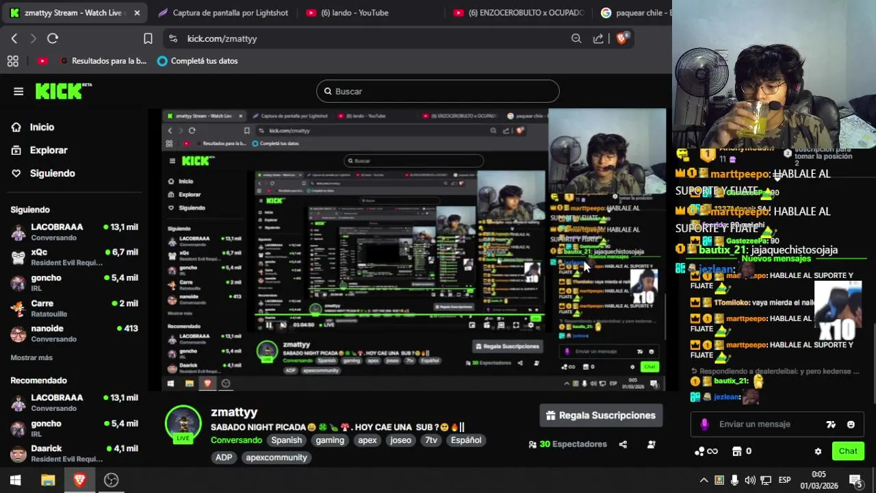Open xQc channel in Siguiendo list
876x493 pixels.
74,257
